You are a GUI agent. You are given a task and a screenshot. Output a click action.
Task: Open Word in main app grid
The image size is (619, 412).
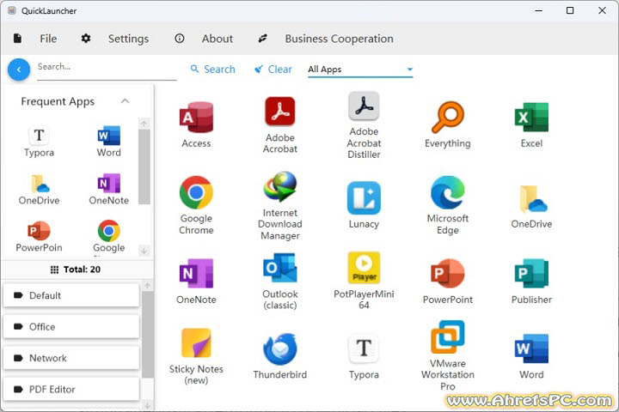coord(531,356)
